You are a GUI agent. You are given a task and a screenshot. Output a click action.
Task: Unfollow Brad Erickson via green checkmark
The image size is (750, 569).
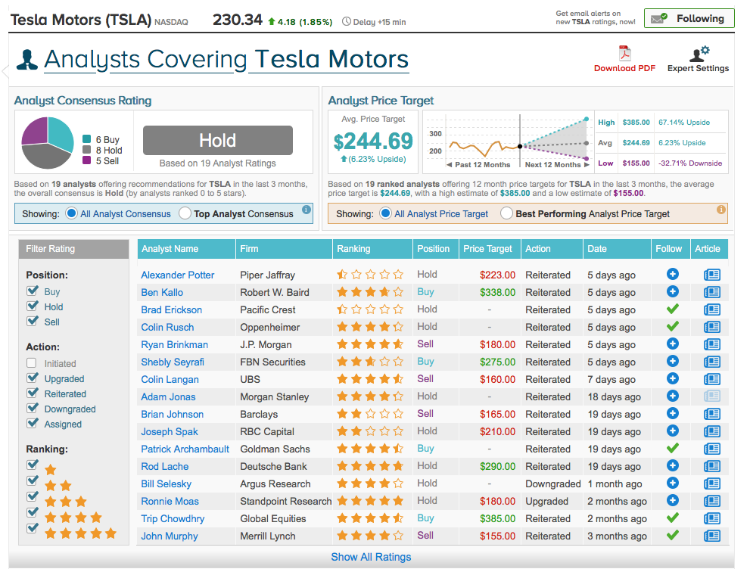(x=673, y=309)
